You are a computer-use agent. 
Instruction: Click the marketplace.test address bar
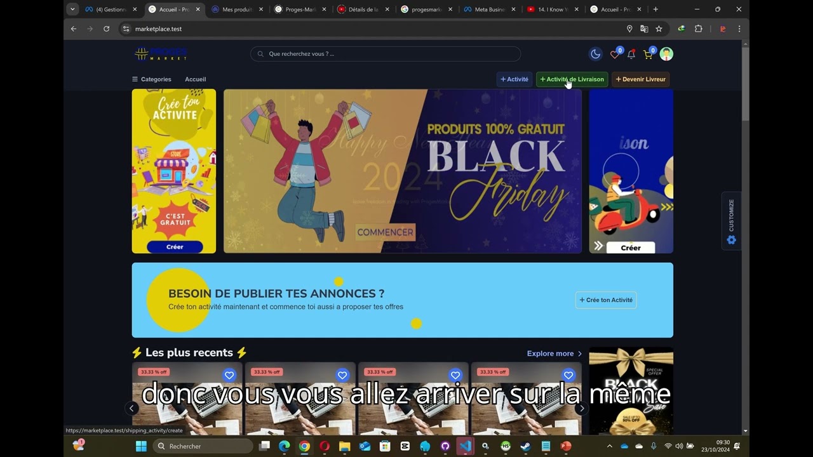coord(375,29)
